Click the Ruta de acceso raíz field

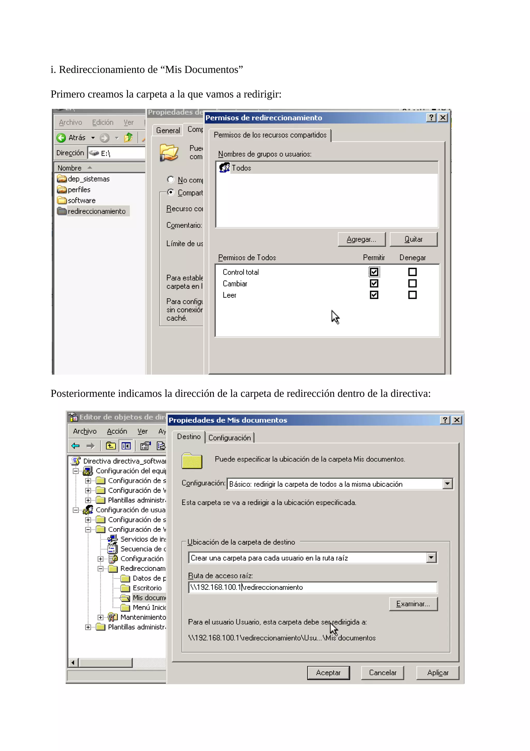click(x=313, y=587)
